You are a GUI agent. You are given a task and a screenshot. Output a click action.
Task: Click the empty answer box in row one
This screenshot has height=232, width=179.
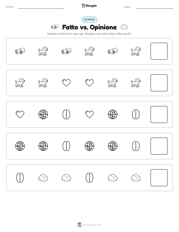pos(159,51)
